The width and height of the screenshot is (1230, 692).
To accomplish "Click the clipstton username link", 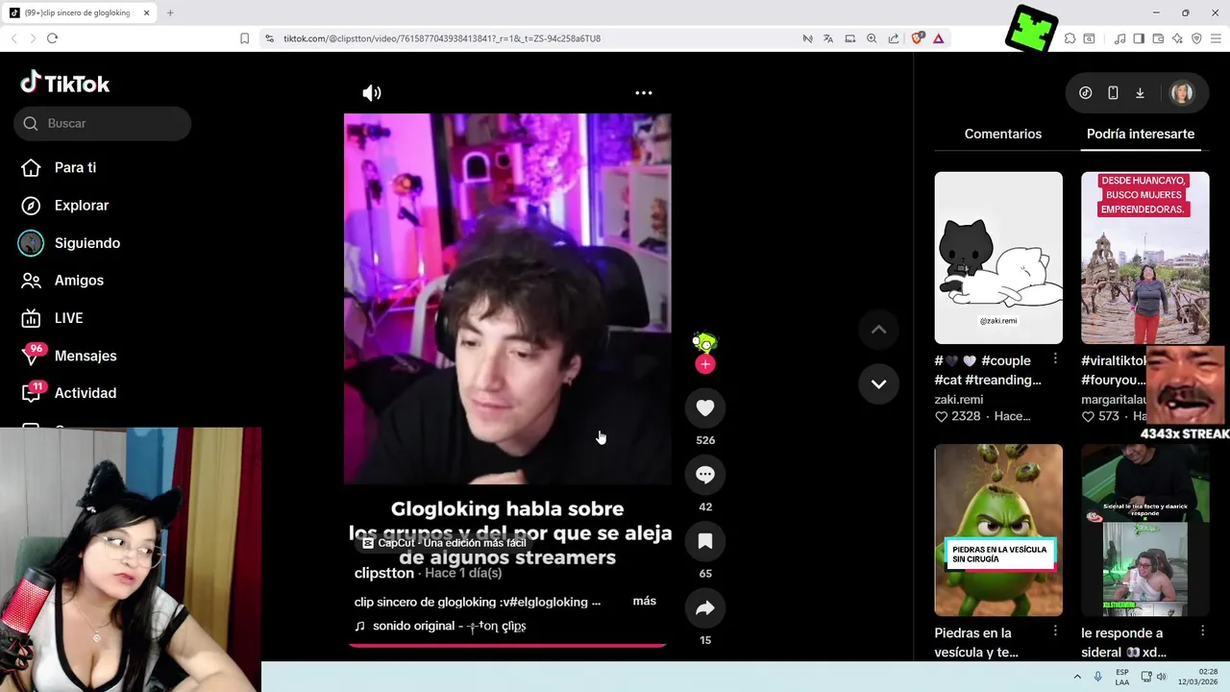I will (x=384, y=573).
